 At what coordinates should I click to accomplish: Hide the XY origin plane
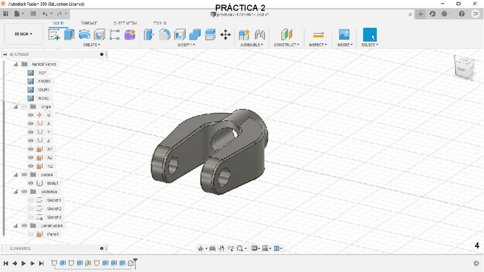(31, 149)
